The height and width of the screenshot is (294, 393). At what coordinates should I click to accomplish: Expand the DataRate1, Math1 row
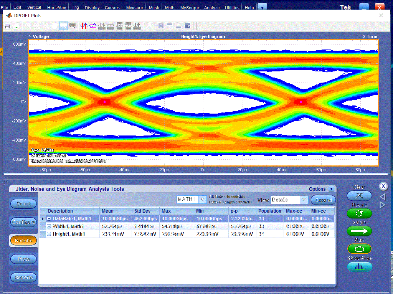click(x=49, y=218)
